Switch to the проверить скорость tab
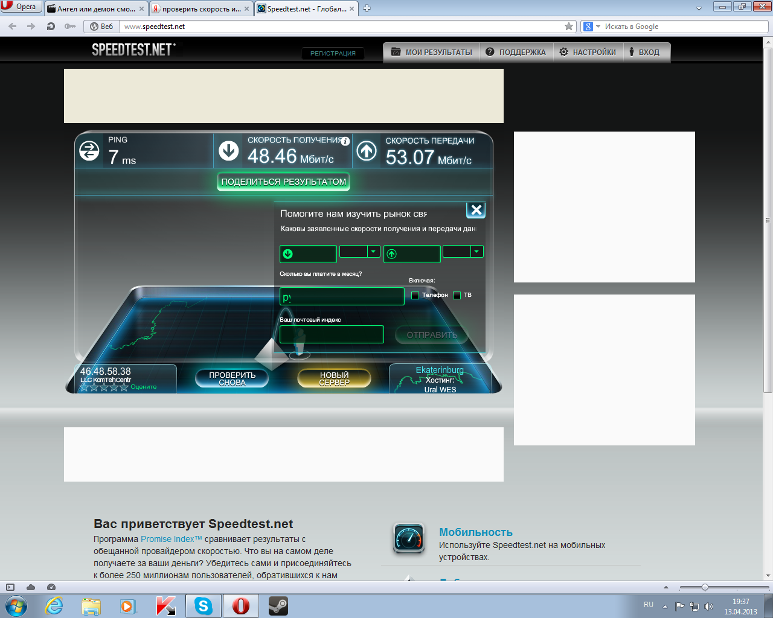 point(200,9)
